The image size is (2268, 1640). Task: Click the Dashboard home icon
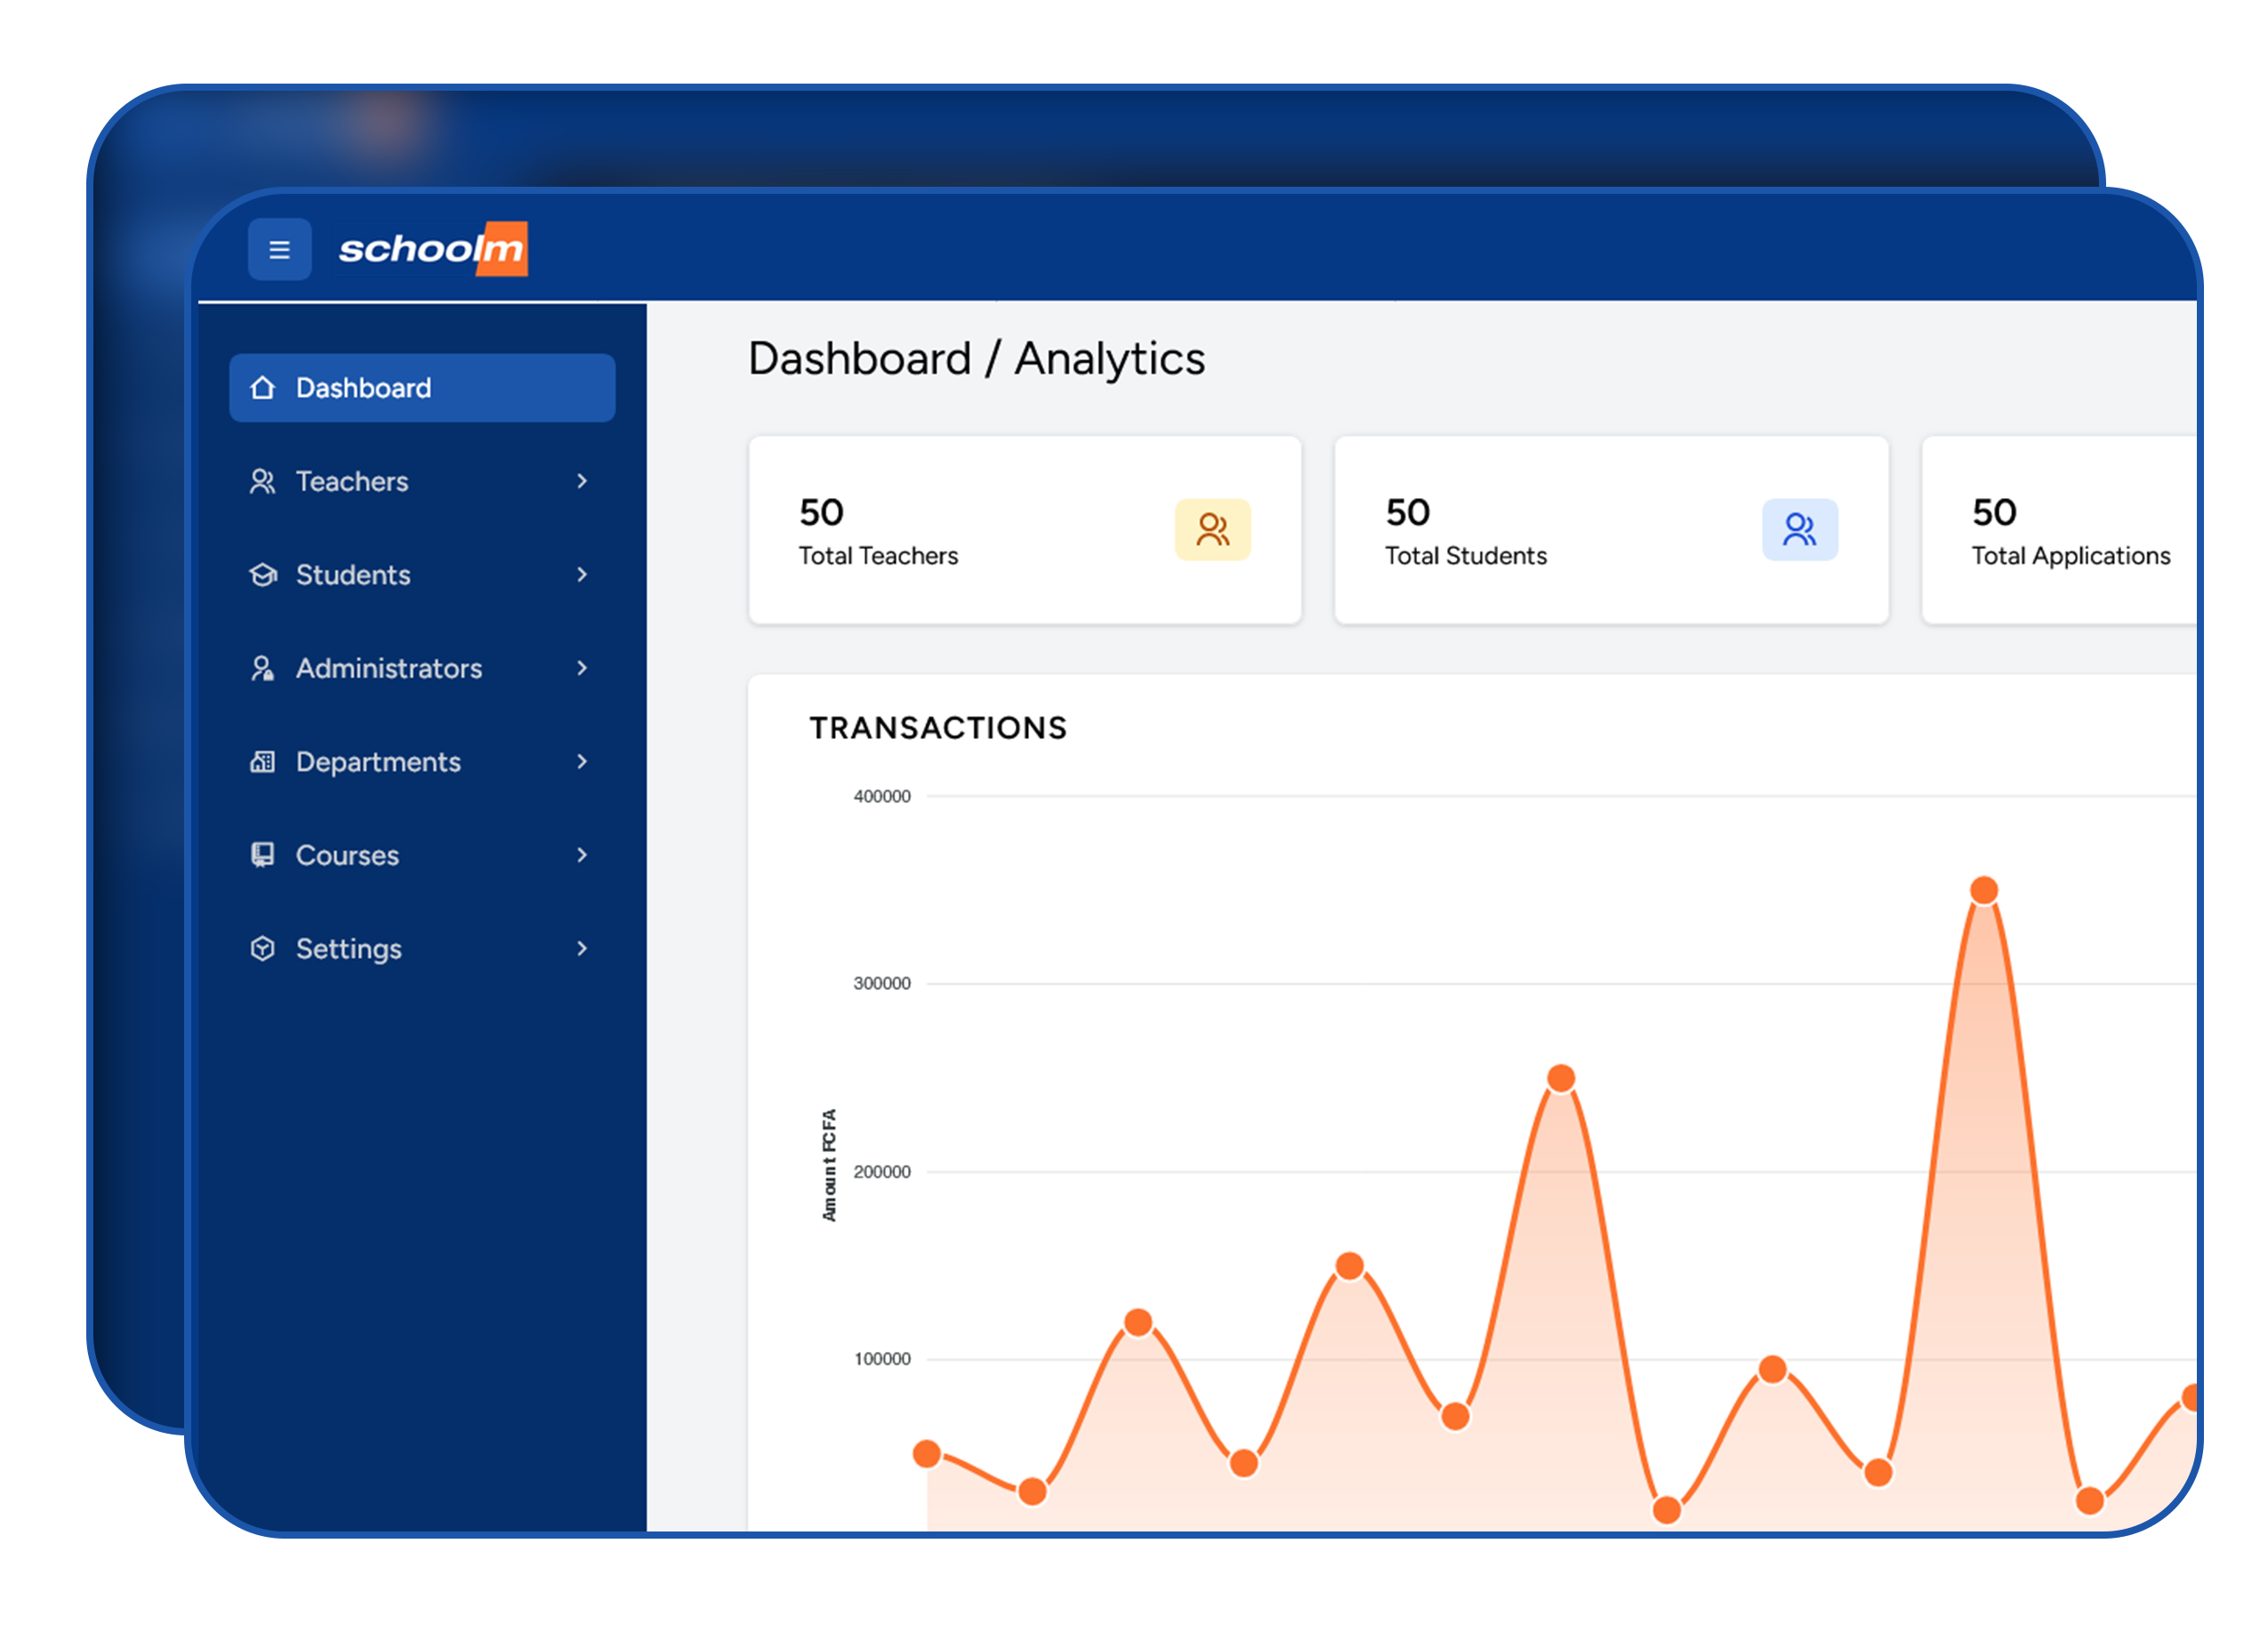point(262,388)
